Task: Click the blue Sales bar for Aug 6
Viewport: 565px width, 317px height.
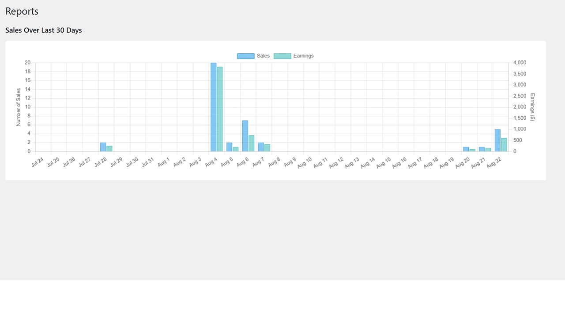Action: coord(245,136)
